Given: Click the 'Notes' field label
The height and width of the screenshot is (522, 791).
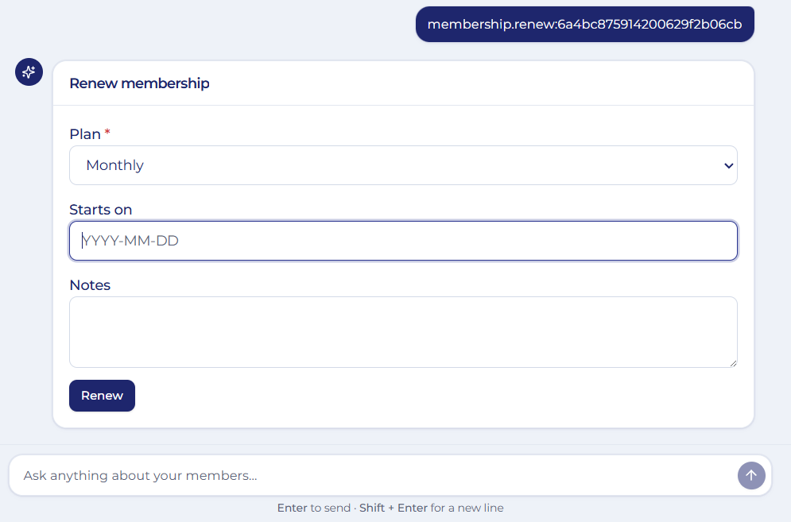Looking at the screenshot, I should point(90,285).
